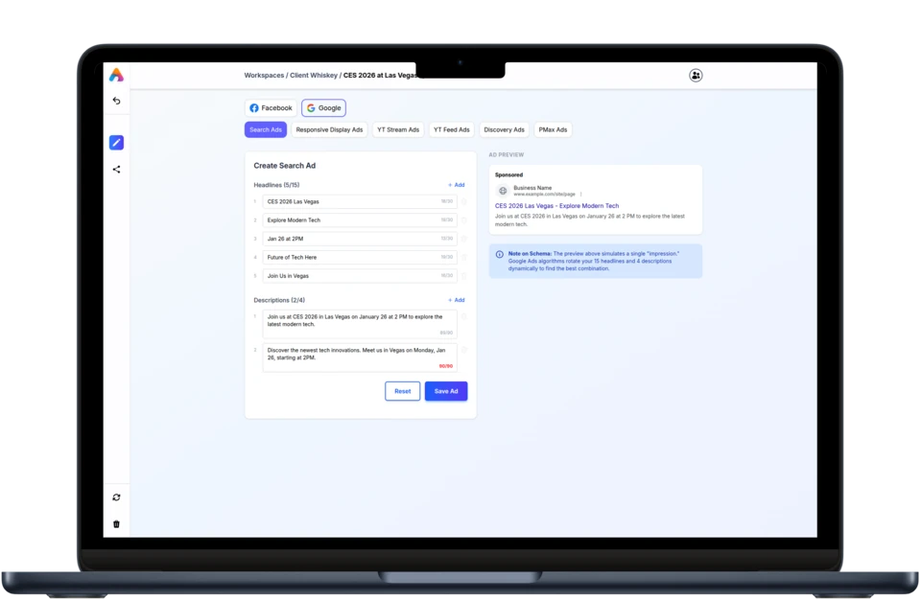
Task: Edit the 'CES 2026 Las Vegas' headline field
Action: coord(360,201)
